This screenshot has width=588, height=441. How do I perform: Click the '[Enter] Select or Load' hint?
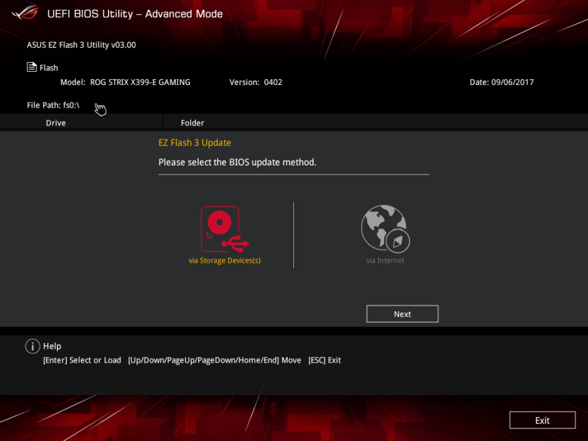[82, 360]
